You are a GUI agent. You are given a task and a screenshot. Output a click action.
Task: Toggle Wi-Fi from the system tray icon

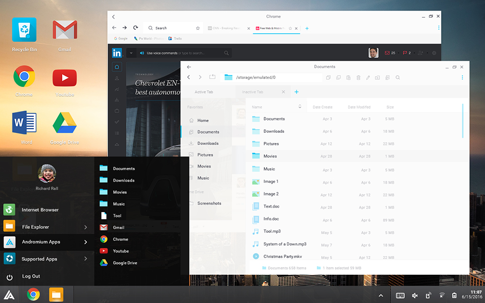tap(442, 295)
